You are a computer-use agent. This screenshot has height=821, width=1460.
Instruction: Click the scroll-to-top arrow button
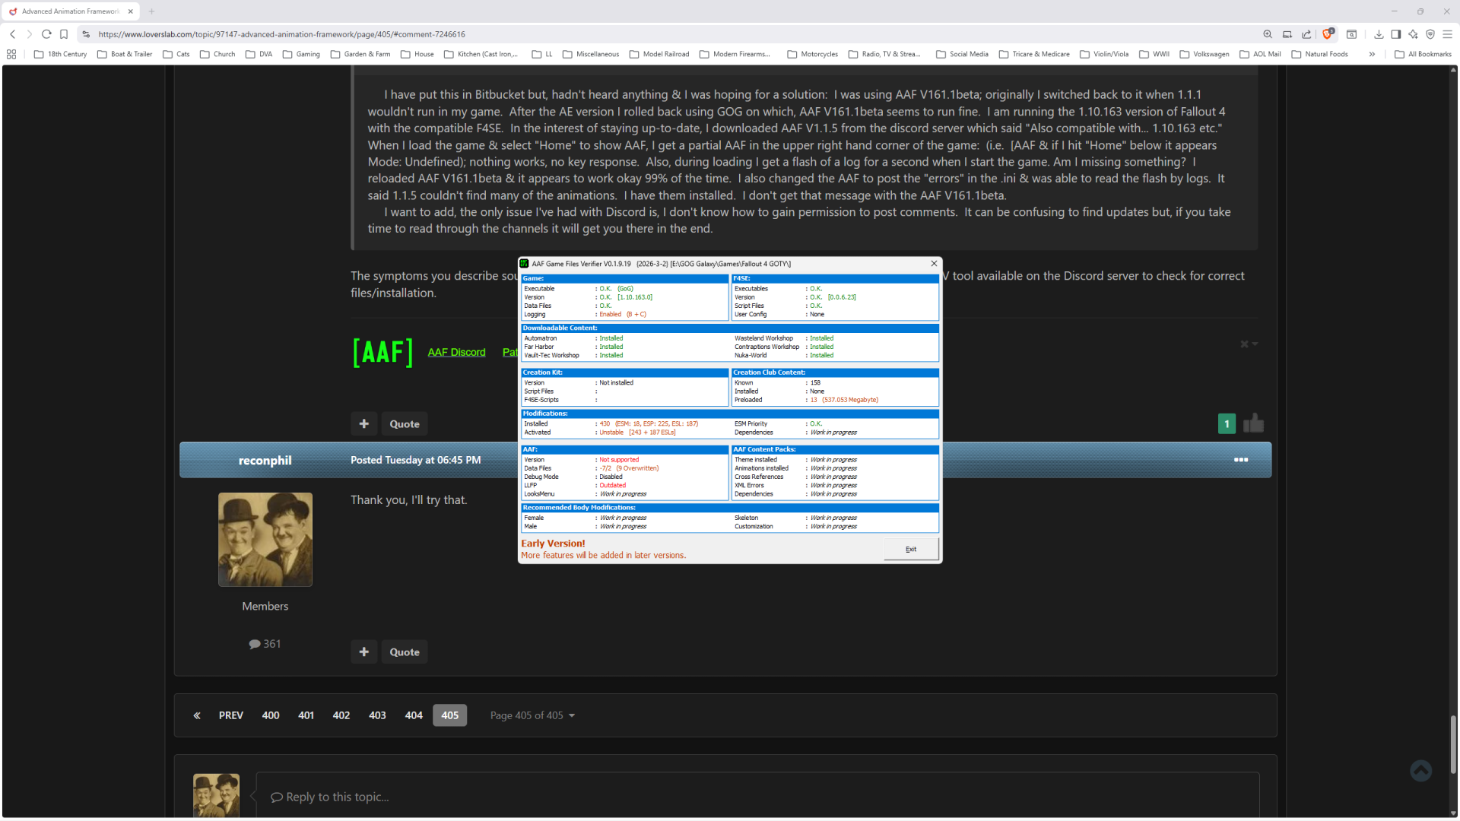click(1420, 771)
